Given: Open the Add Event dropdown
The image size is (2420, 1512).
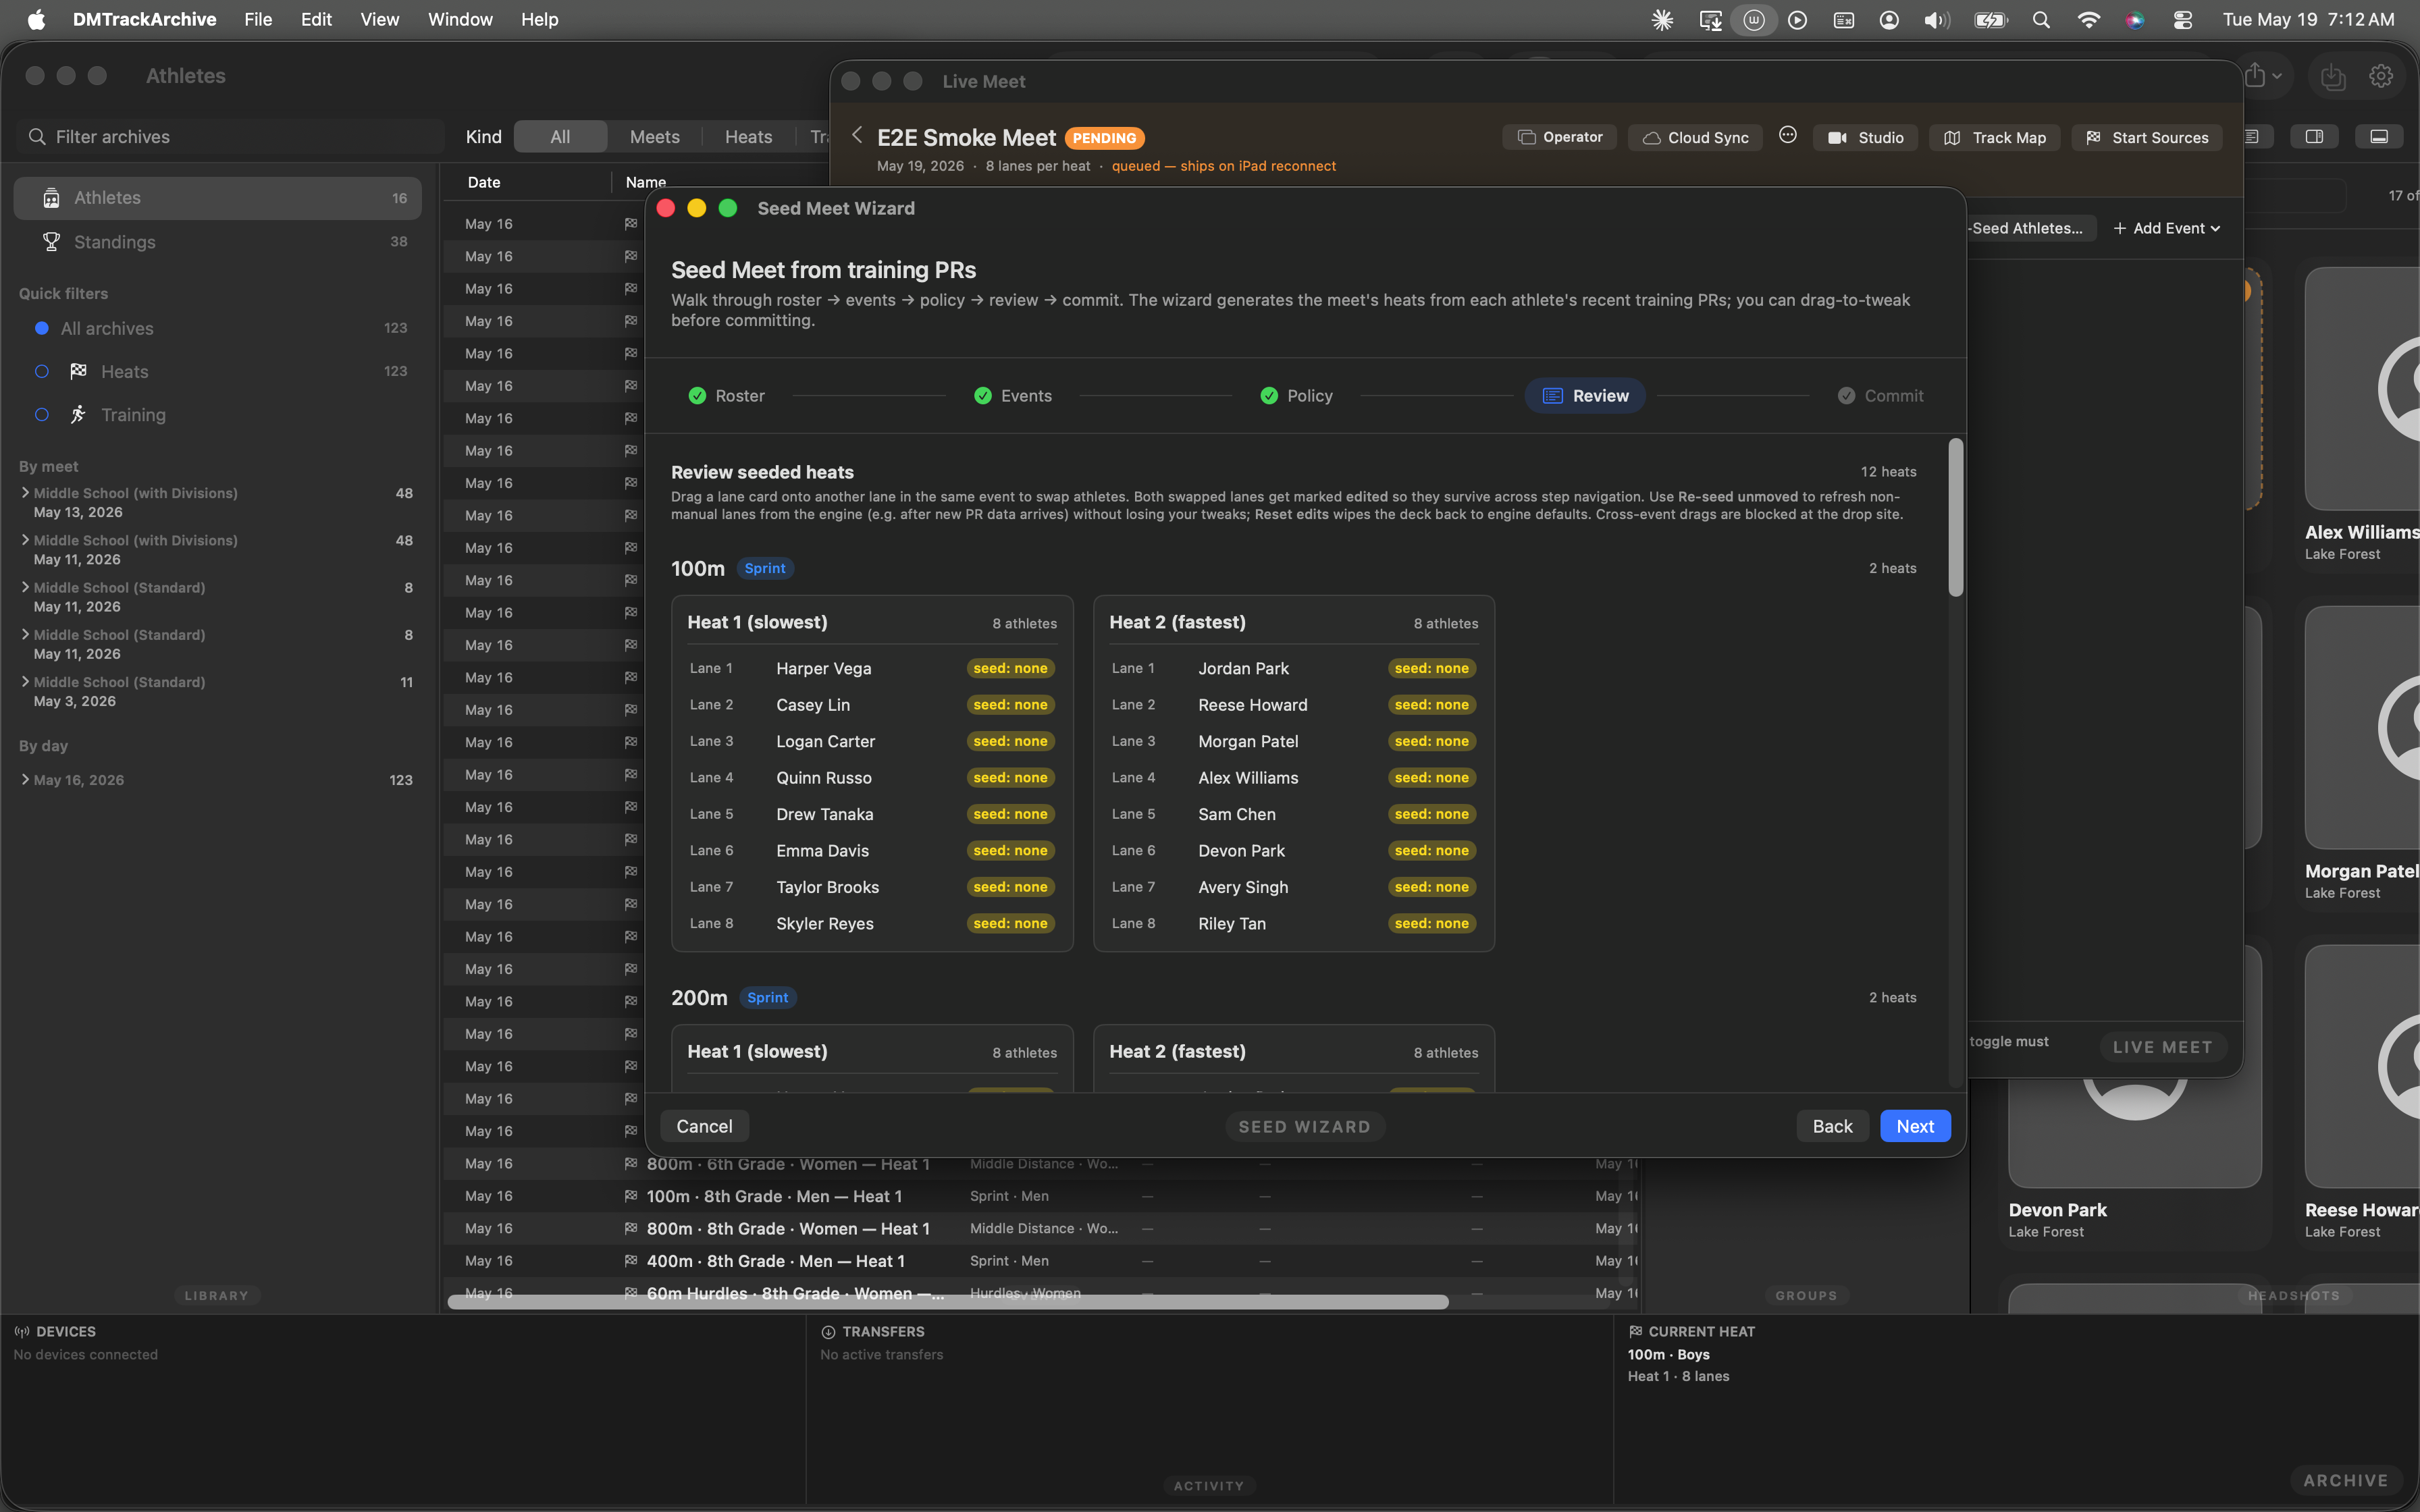Looking at the screenshot, I should 2166,228.
